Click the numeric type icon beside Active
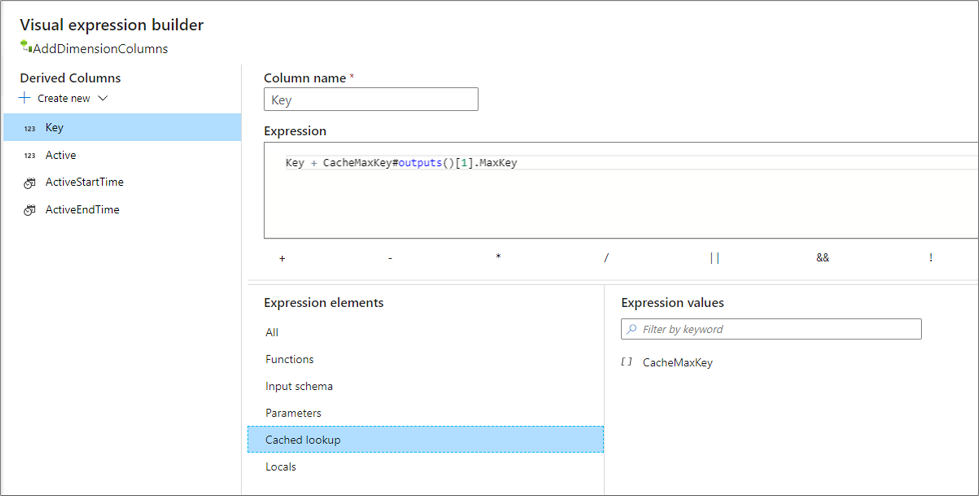 [30, 156]
